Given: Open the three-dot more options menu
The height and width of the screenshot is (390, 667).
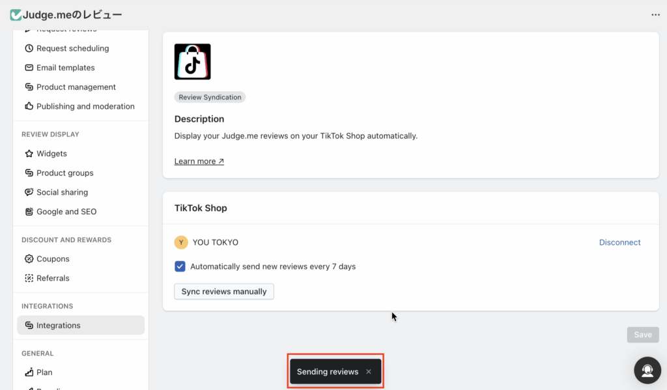Looking at the screenshot, I should point(655,15).
